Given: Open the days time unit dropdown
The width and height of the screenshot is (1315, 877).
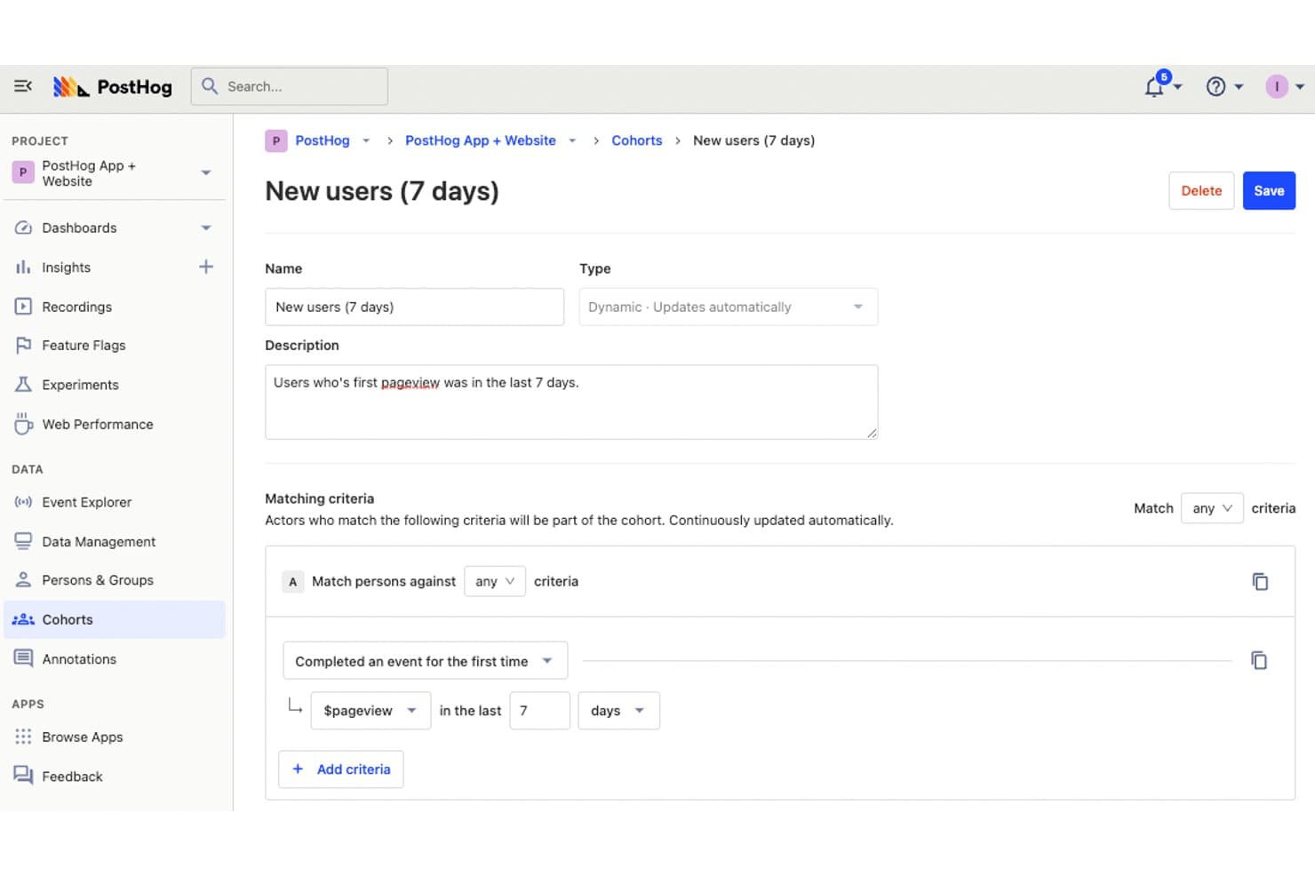Looking at the screenshot, I should click(618, 711).
